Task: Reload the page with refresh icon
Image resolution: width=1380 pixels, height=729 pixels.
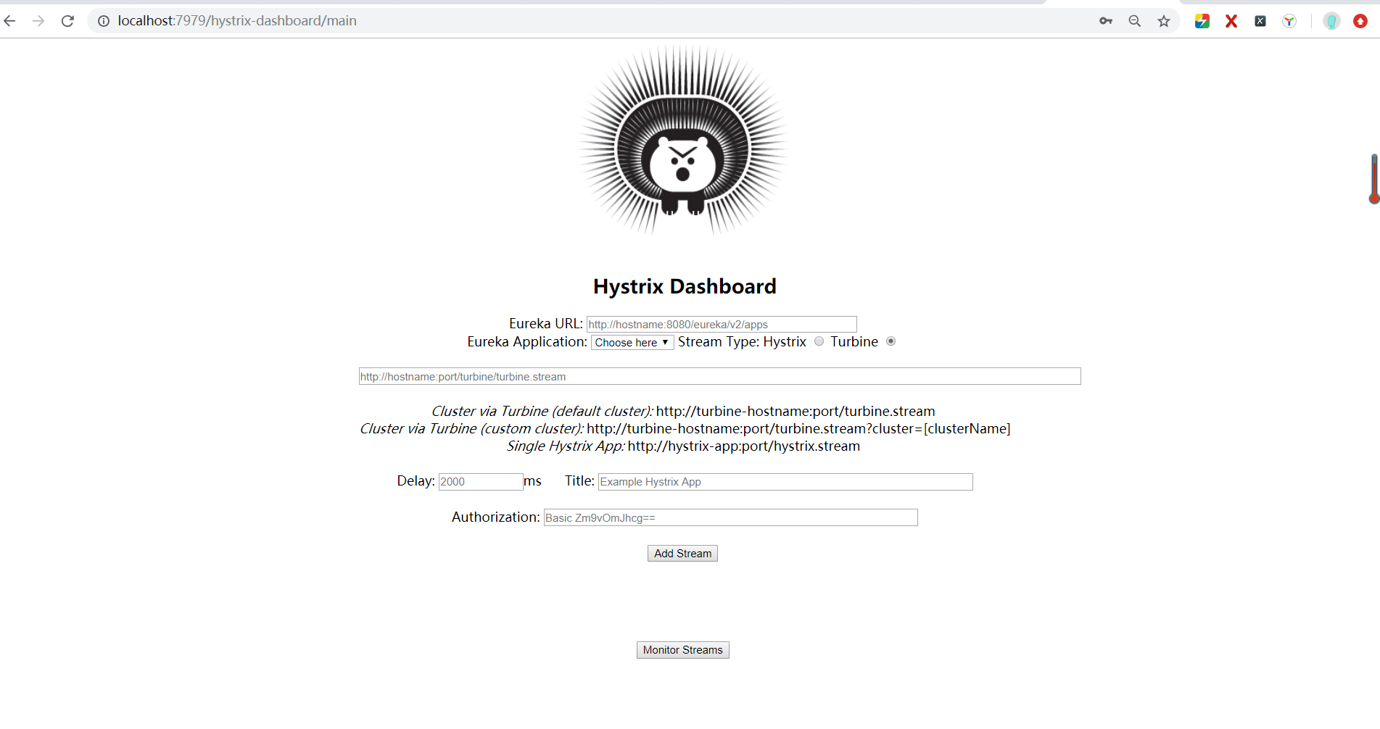Action: coord(68,21)
